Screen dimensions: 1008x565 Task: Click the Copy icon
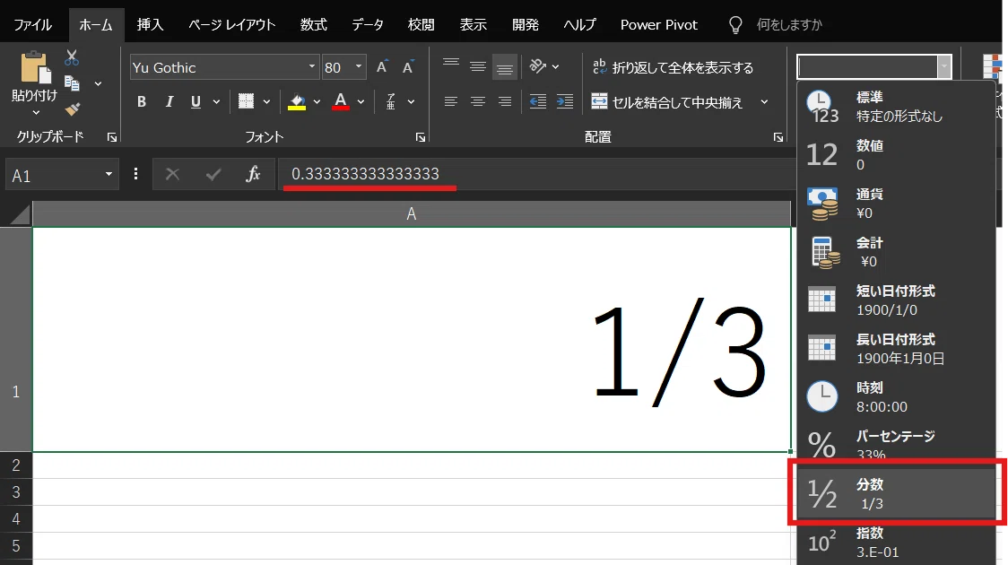click(x=72, y=83)
